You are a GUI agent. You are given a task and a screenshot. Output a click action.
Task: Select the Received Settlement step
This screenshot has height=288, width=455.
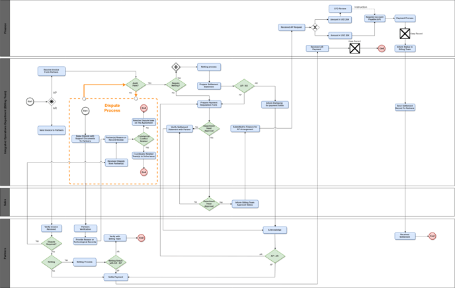click(405, 236)
